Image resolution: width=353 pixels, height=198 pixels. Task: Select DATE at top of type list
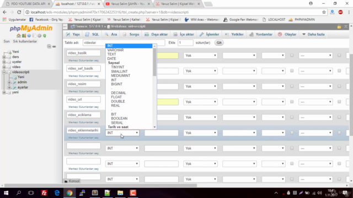(x=111, y=59)
